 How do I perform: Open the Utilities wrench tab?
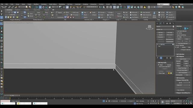(173, 23)
